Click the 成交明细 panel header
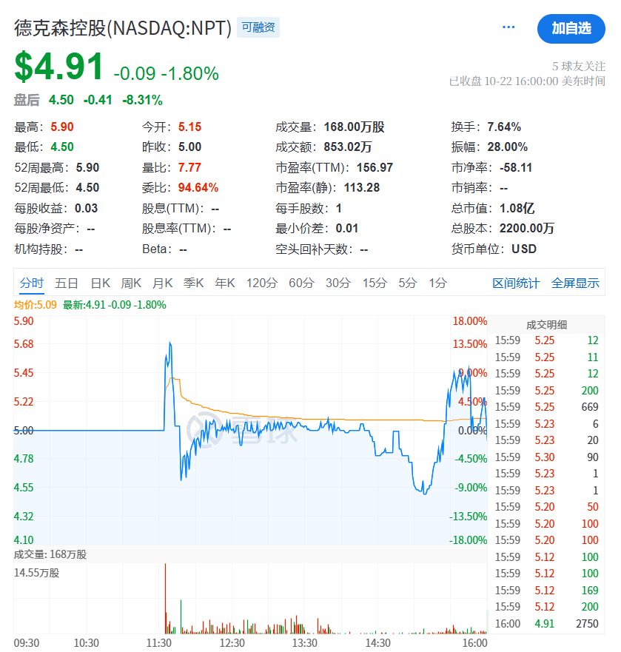 click(547, 324)
